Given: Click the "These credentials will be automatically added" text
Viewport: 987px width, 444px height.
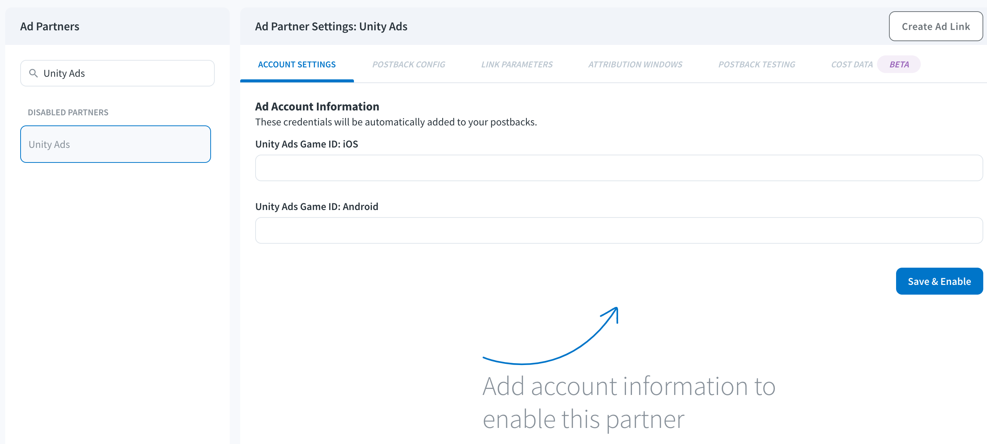Looking at the screenshot, I should (x=396, y=122).
